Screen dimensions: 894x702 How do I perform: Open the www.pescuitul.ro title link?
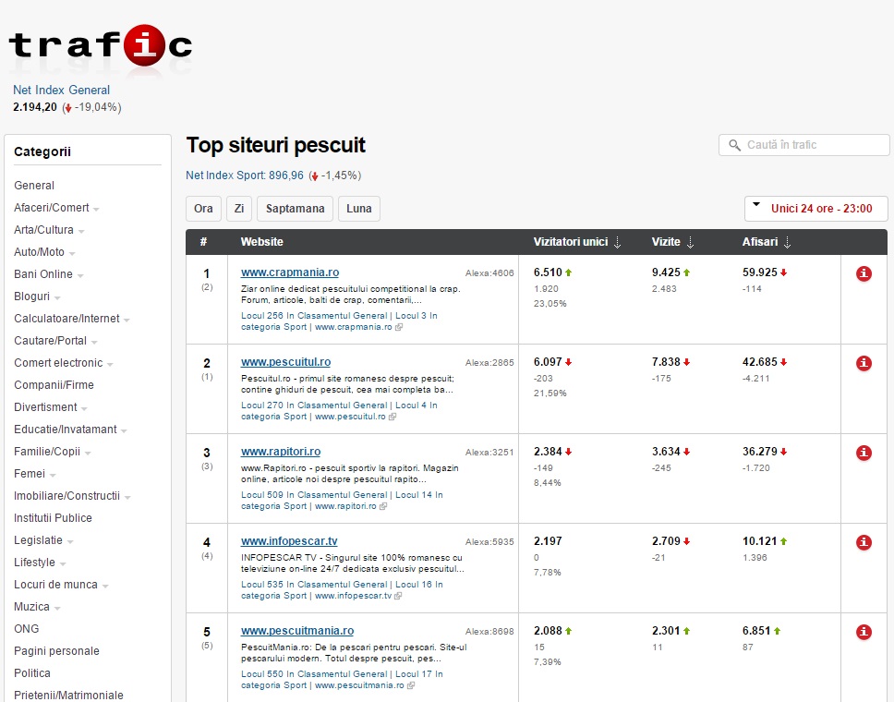point(285,362)
